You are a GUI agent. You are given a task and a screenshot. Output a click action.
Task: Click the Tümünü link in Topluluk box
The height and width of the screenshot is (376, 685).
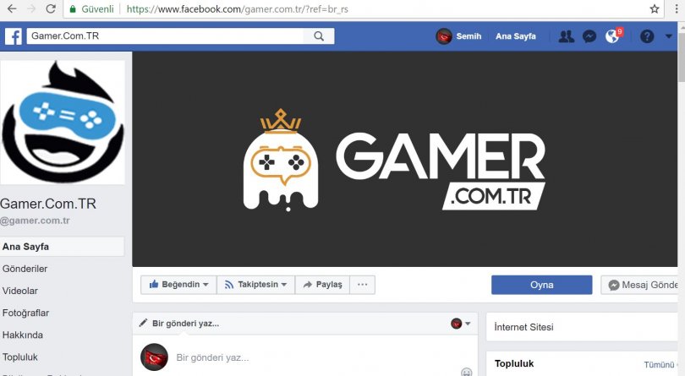(660, 364)
